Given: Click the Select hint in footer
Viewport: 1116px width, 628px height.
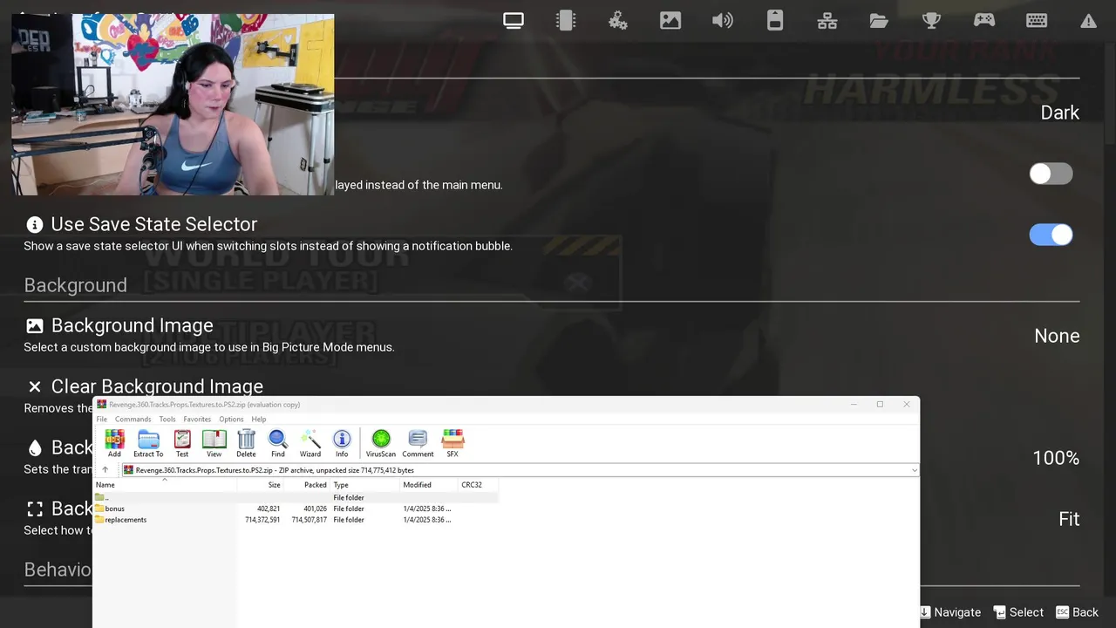Looking at the screenshot, I should pyautogui.click(x=1018, y=612).
